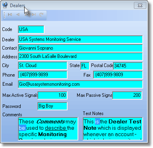The width and height of the screenshot is (153, 148).
Task: Click the toolbar grip handle dots
Action: (5, 15)
